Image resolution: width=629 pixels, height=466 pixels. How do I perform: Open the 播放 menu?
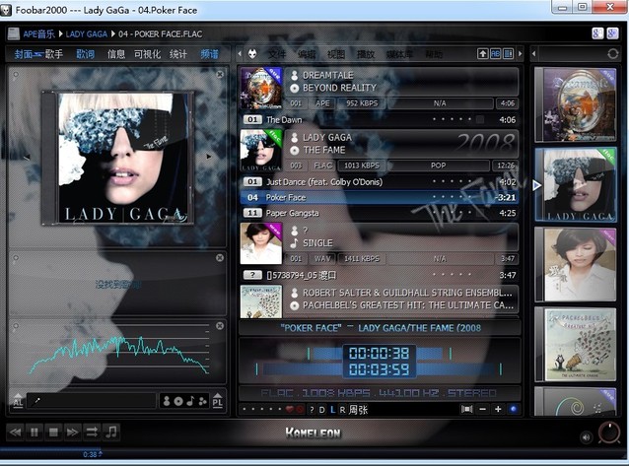coord(365,54)
